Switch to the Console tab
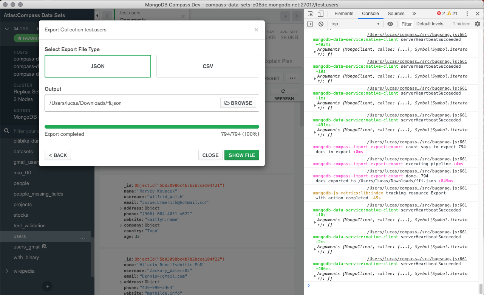This screenshot has width=484, height=295. (370, 14)
